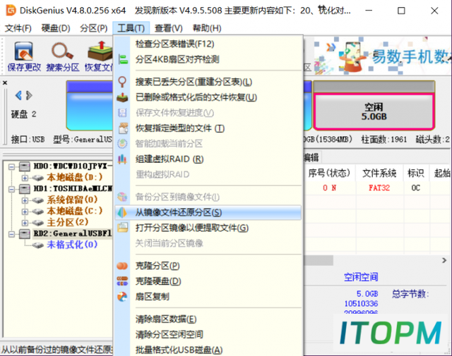Click the 标识 column header
This screenshot has width=452, height=356.
[x=416, y=173]
